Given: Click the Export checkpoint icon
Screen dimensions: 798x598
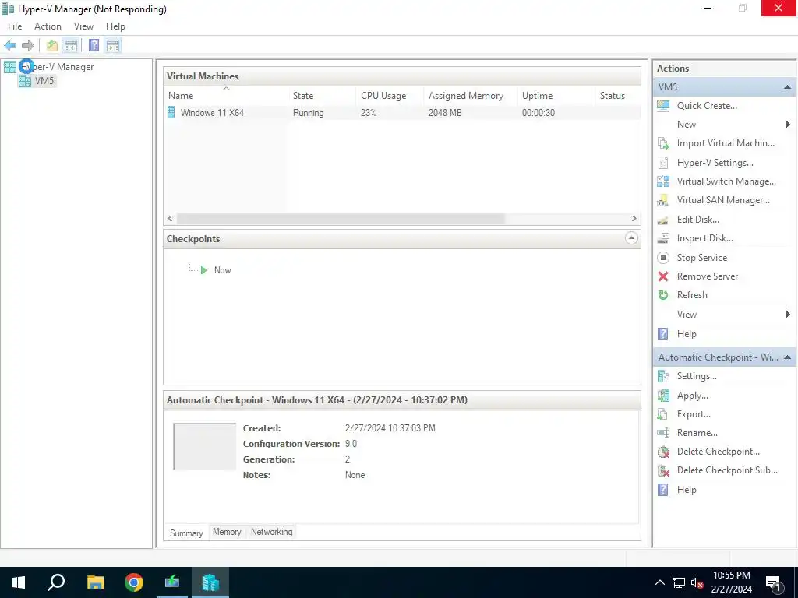Looking at the screenshot, I should coord(663,414).
